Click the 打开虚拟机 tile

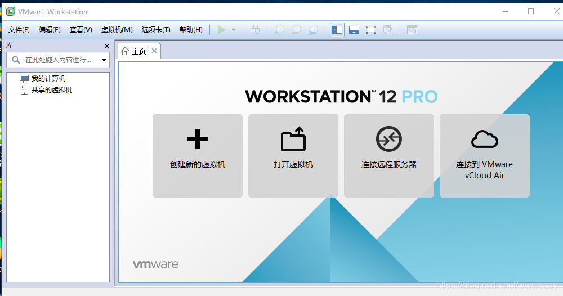(x=293, y=156)
